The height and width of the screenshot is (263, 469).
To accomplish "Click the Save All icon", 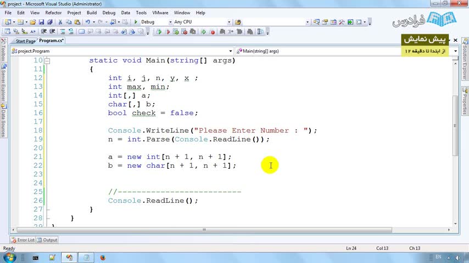I will pos(49,22).
